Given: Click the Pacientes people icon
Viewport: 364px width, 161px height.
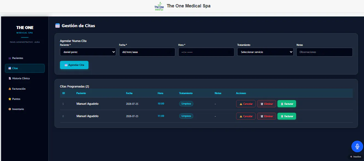Looking at the screenshot, I should [10, 58].
